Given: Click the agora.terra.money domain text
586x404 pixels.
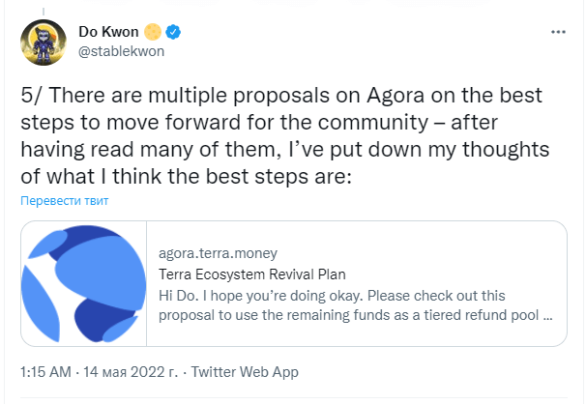Looking at the screenshot, I should pos(218,253).
